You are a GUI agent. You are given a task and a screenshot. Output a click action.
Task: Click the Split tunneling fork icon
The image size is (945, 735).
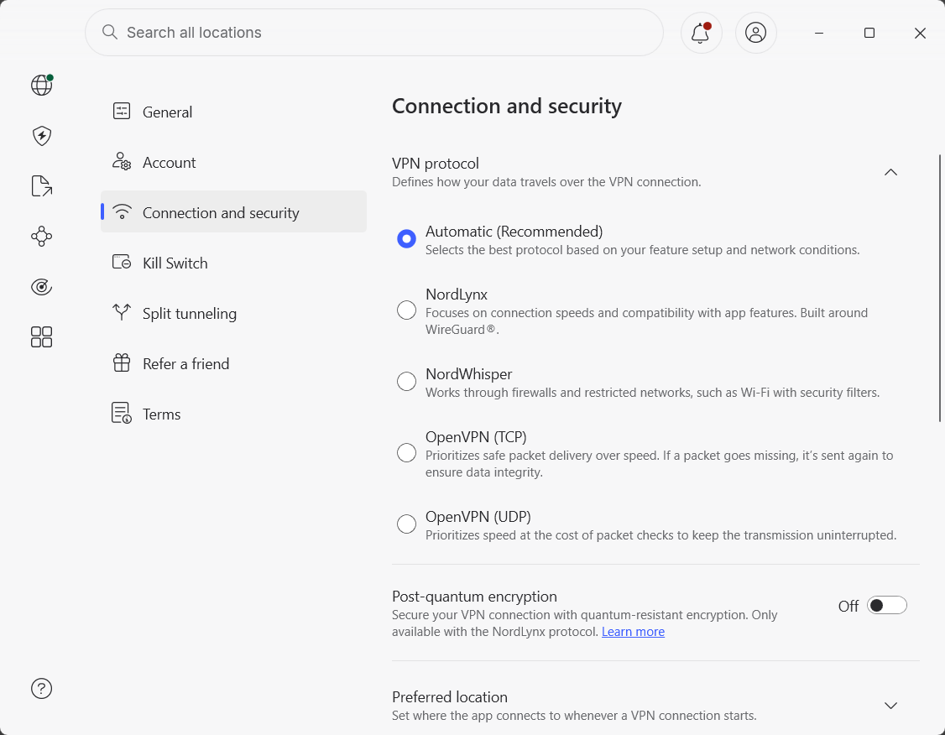pyautogui.click(x=122, y=312)
